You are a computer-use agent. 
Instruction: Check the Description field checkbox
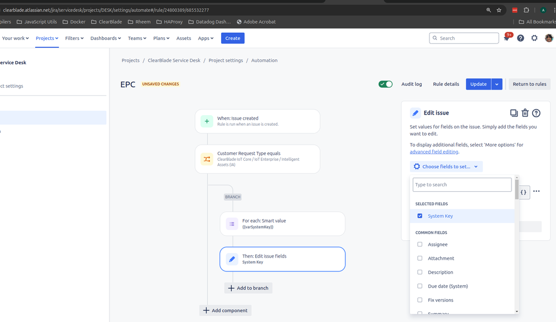coord(420,272)
